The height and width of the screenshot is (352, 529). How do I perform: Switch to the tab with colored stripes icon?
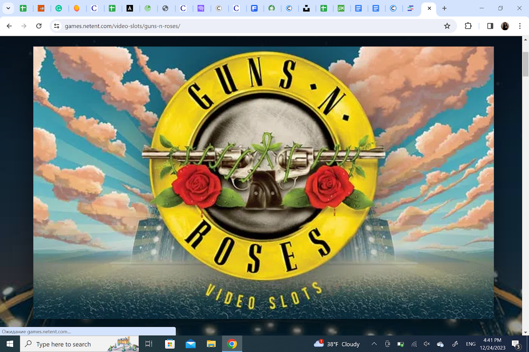(x=410, y=8)
